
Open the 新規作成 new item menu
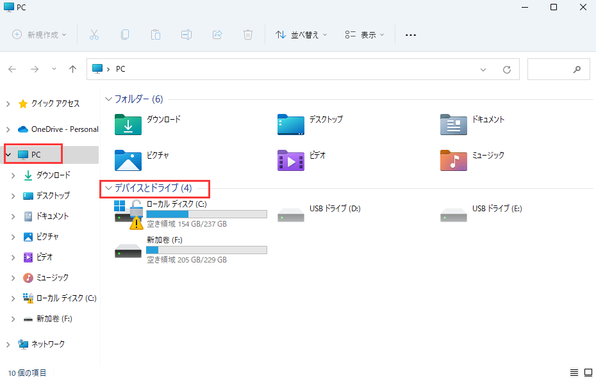(x=40, y=35)
